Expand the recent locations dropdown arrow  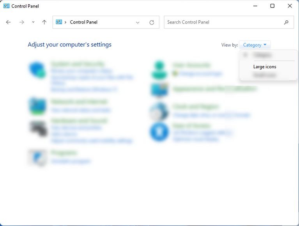[x=33, y=22]
